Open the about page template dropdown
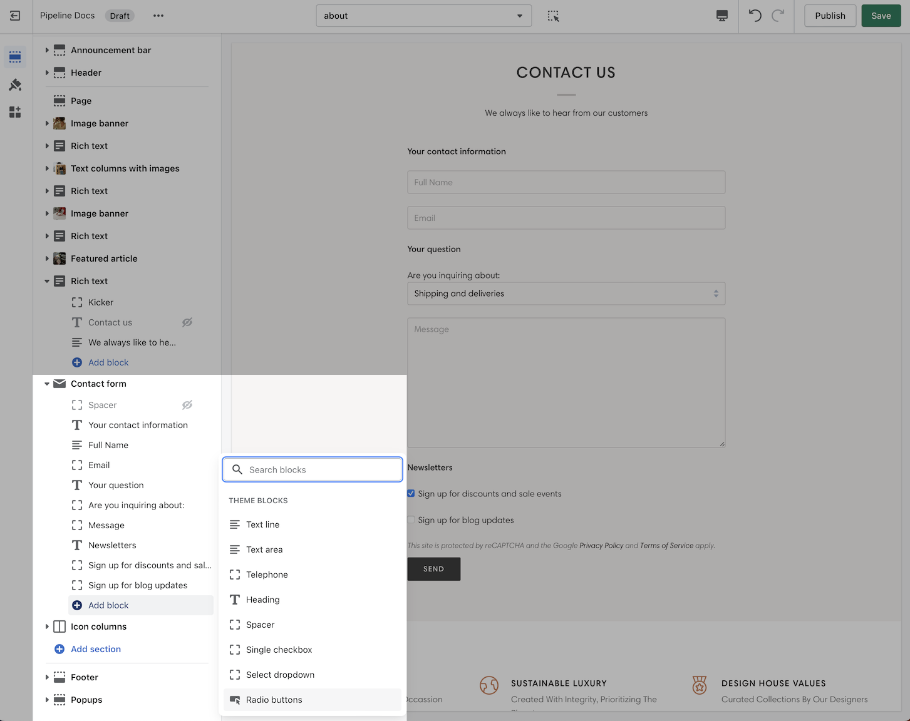Screen dimensions: 910x721 [423, 16]
